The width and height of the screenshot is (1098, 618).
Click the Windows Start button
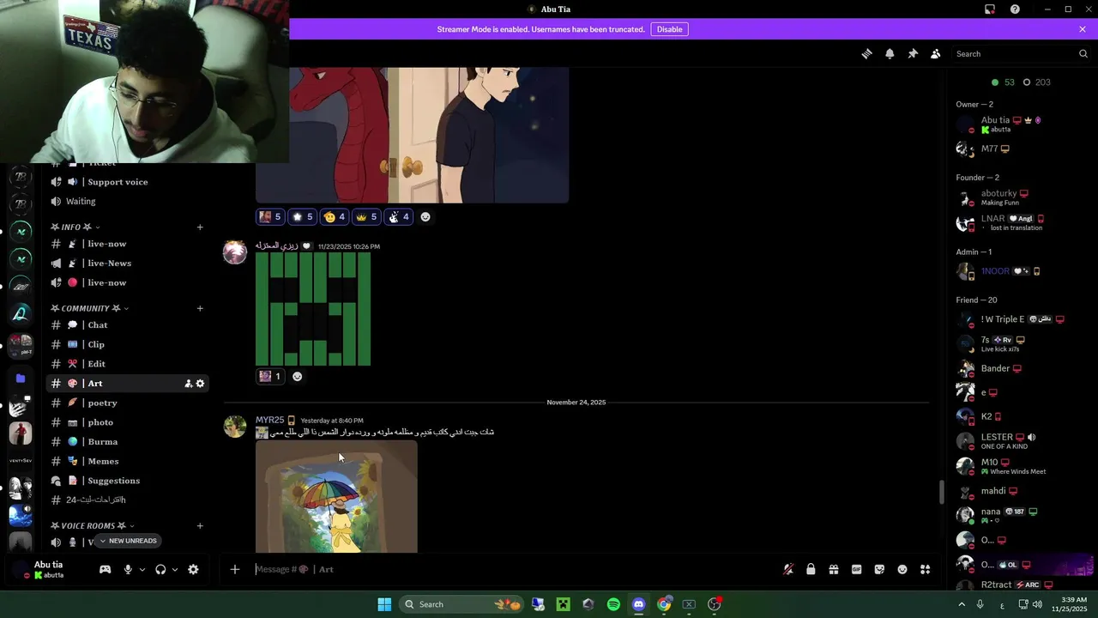click(384, 604)
